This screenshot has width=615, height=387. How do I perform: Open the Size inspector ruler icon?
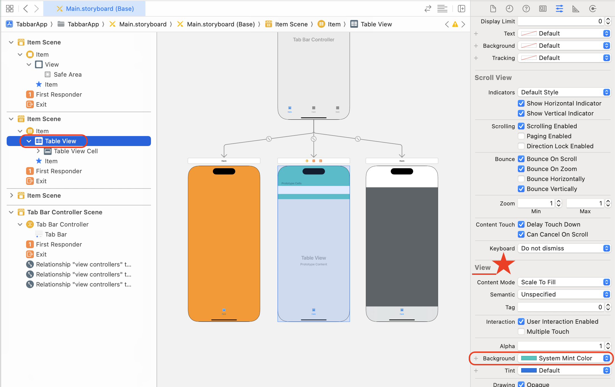576,9
